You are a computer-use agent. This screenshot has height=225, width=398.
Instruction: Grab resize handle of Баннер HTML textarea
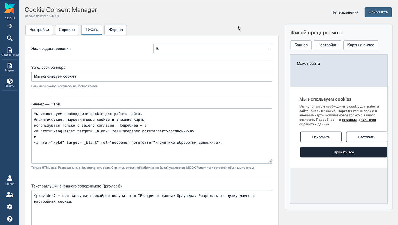point(270,161)
